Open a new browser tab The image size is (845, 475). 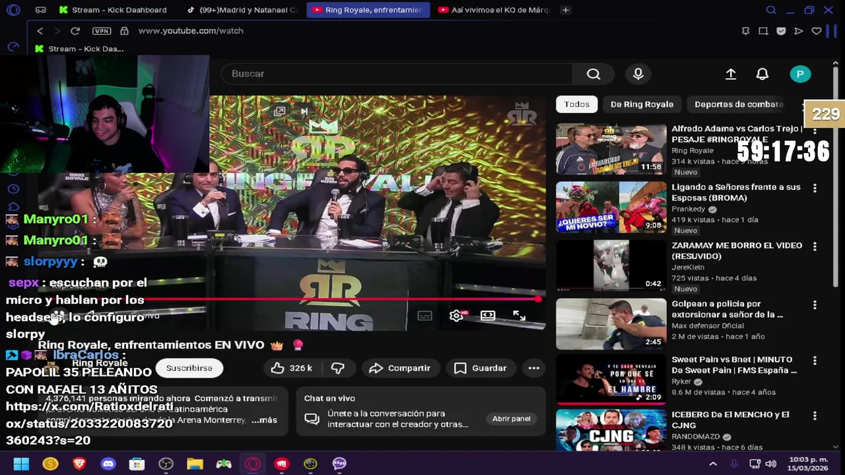[x=566, y=10]
